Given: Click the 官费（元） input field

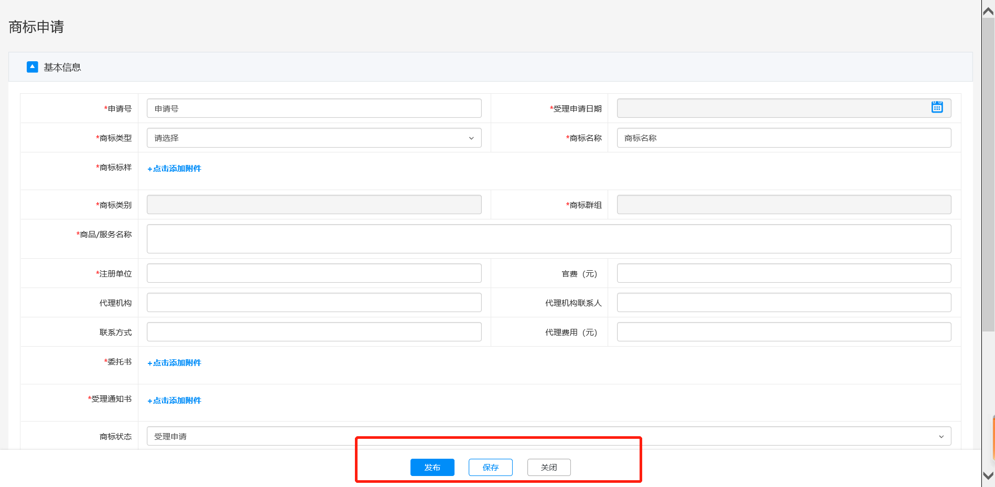Looking at the screenshot, I should (783, 273).
